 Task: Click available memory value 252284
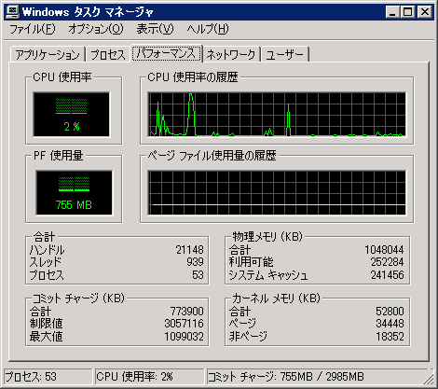pos(387,262)
